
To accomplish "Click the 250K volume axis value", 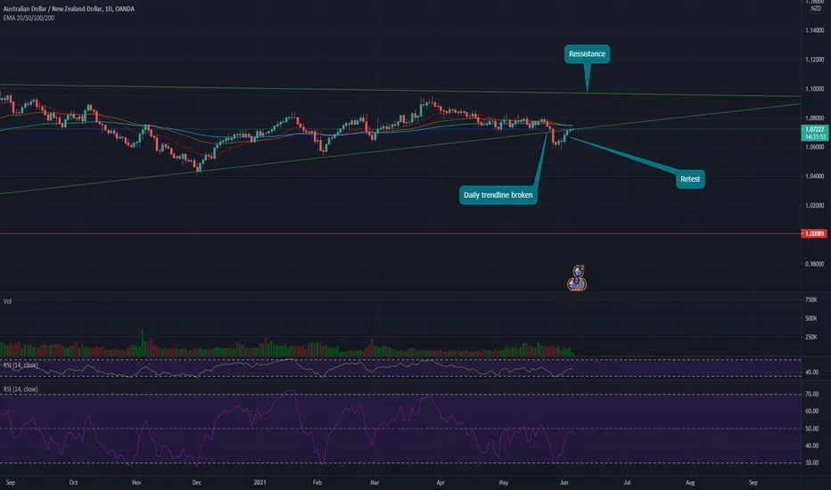I will [810, 337].
